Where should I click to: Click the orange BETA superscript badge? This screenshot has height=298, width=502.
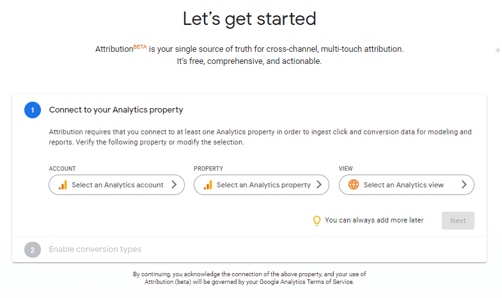coord(140,46)
